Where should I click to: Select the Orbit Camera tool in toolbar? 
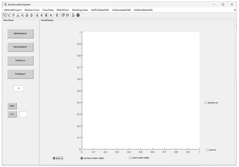point(4,15)
